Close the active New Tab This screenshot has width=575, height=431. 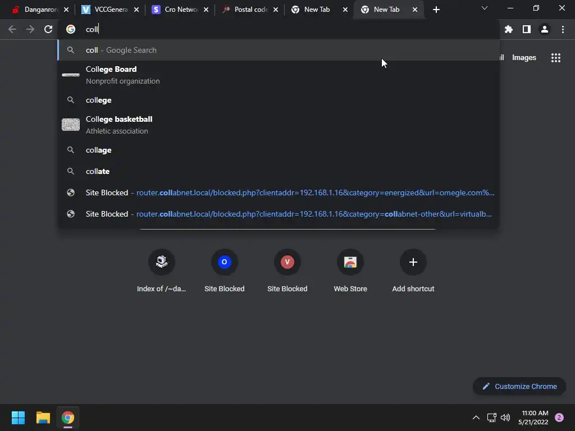tap(415, 10)
